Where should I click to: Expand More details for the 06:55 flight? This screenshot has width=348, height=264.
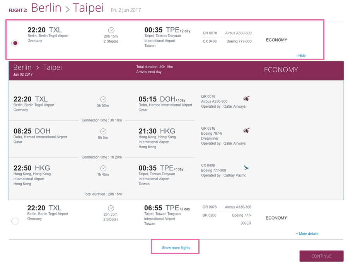pos(307,234)
